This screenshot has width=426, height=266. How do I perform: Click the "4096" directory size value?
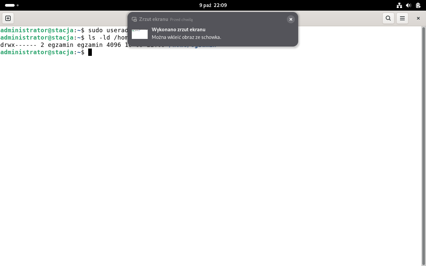coord(114,45)
